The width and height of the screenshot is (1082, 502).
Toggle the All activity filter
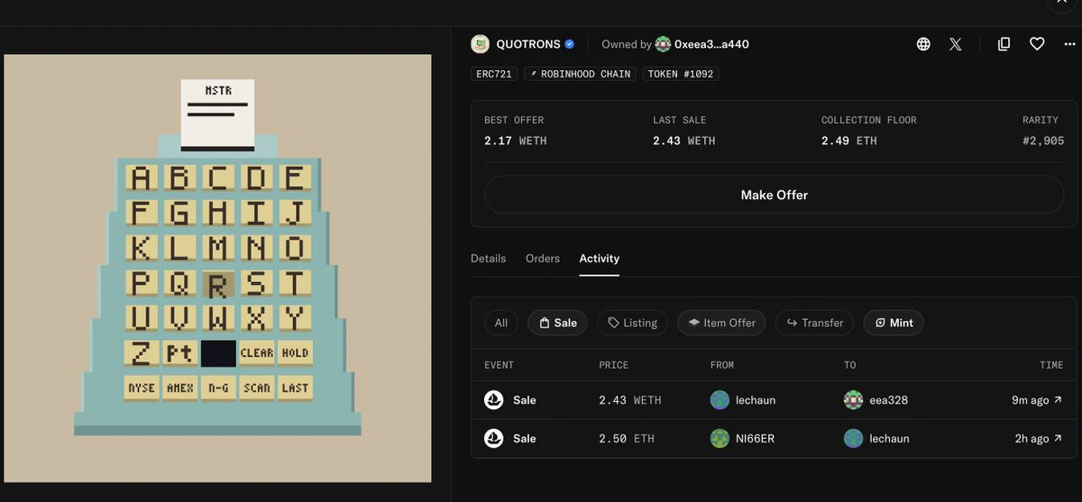(501, 323)
